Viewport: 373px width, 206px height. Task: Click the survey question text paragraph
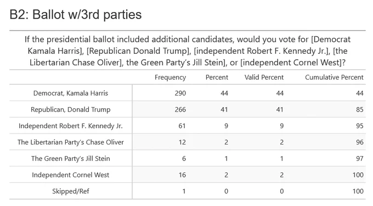[x=188, y=51]
